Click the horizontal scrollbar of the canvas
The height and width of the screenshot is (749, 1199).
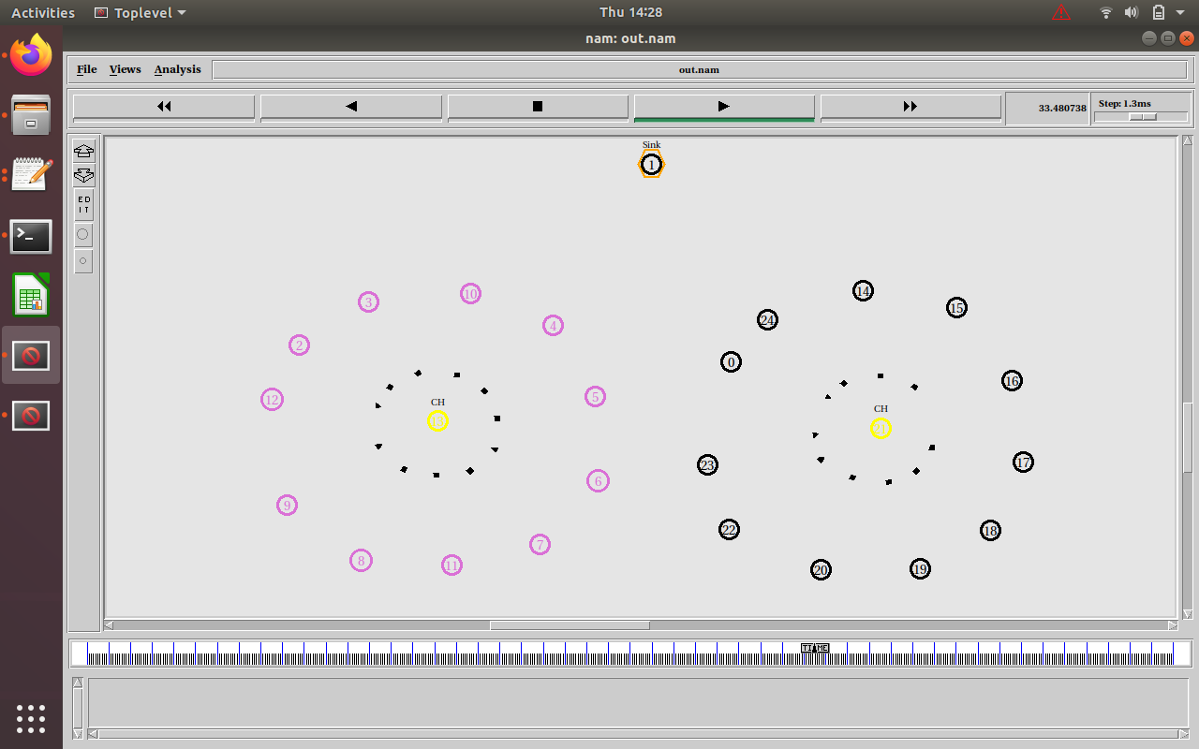(570, 625)
